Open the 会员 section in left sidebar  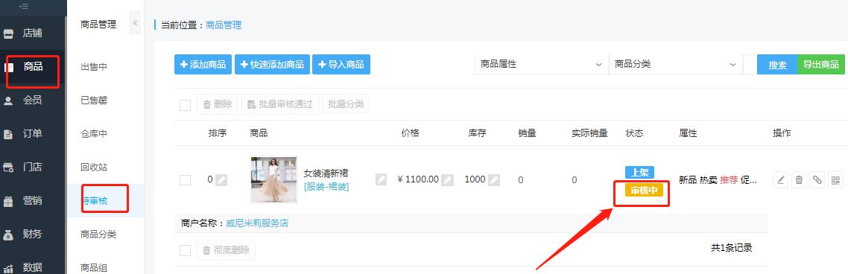pos(33,101)
